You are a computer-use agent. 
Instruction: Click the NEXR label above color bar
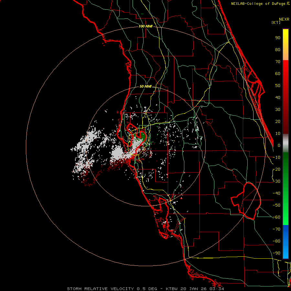(x=284, y=19)
